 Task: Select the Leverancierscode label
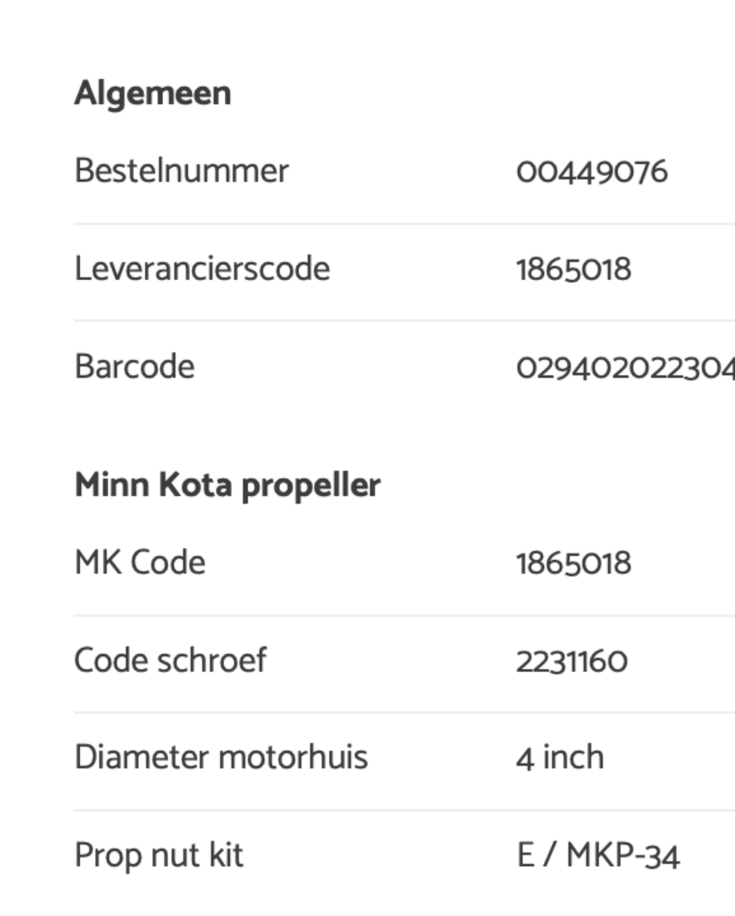202,268
